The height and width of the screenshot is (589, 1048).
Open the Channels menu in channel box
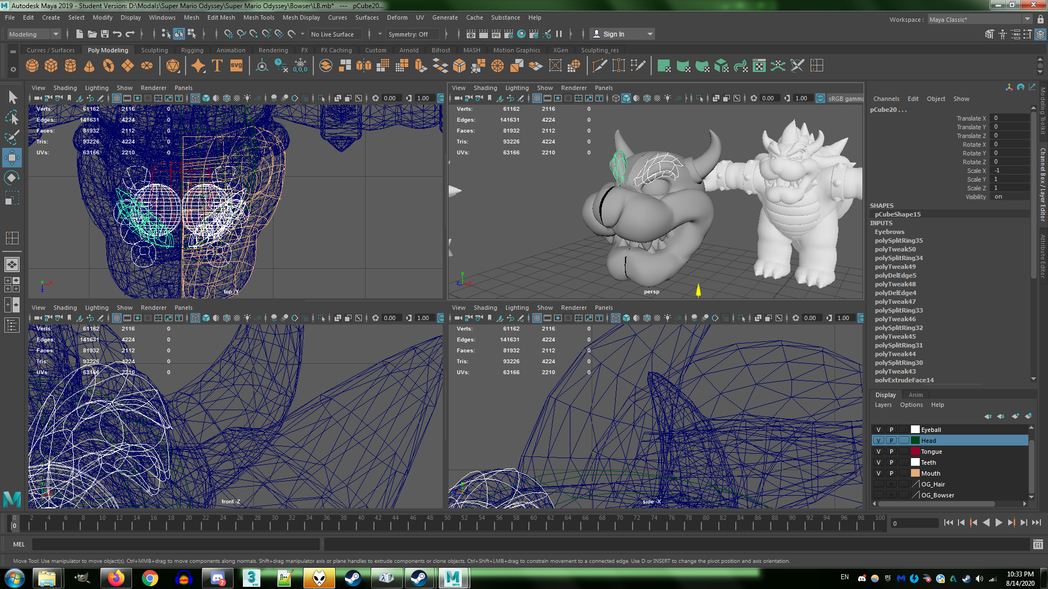click(x=886, y=99)
